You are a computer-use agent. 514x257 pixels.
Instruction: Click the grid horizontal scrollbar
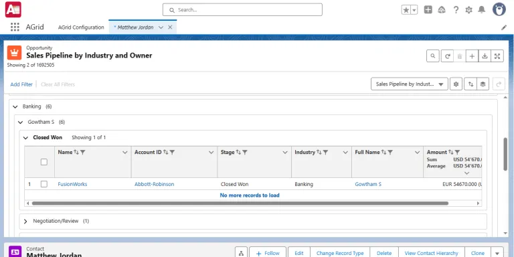tap(240, 203)
